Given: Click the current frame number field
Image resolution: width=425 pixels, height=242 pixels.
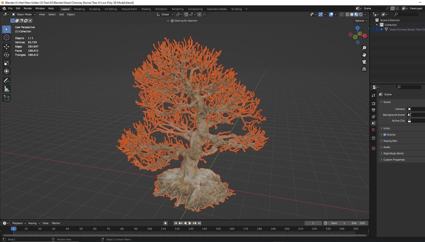Looking at the screenshot, I should 313,223.
